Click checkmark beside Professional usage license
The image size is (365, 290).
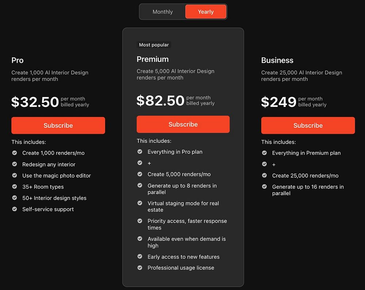click(x=140, y=268)
